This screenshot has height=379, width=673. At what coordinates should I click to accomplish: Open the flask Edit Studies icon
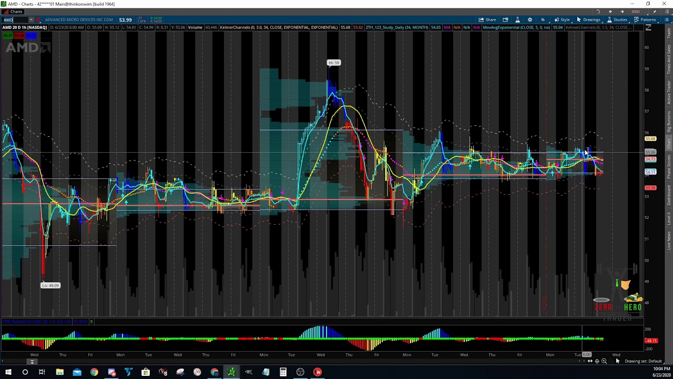[x=517, y=20]
